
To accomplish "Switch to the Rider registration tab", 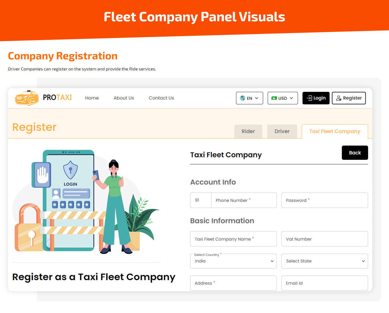I will [248, 131].
